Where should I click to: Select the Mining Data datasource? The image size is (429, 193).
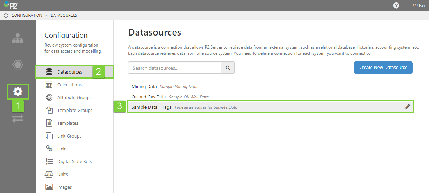tap(144, 87)
